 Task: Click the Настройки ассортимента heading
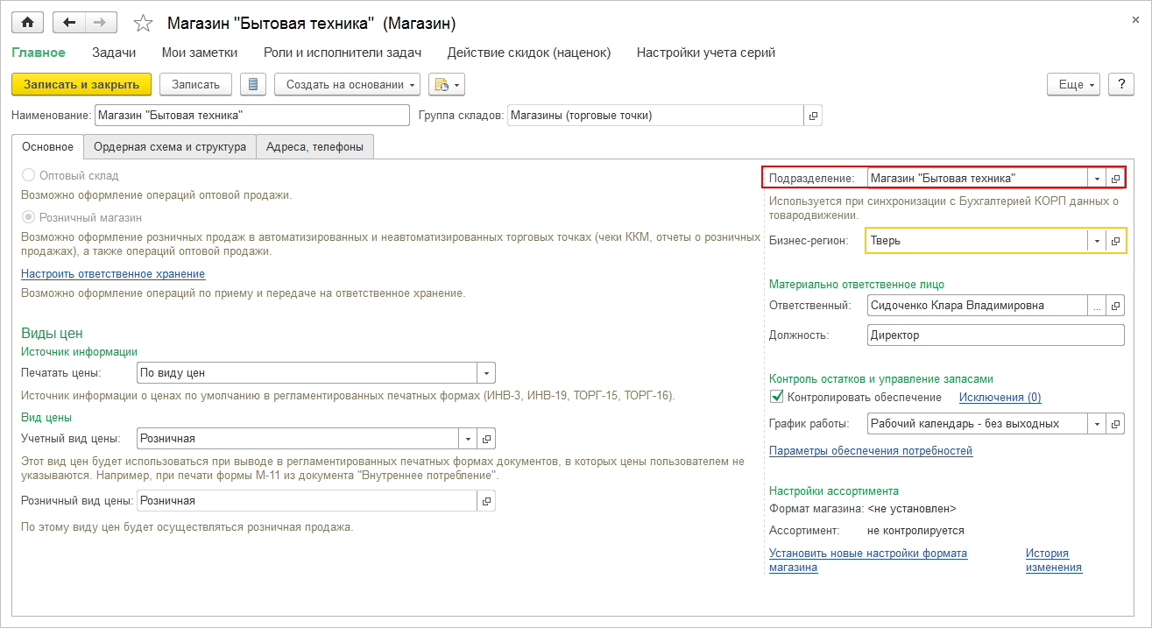click(834, 490)
